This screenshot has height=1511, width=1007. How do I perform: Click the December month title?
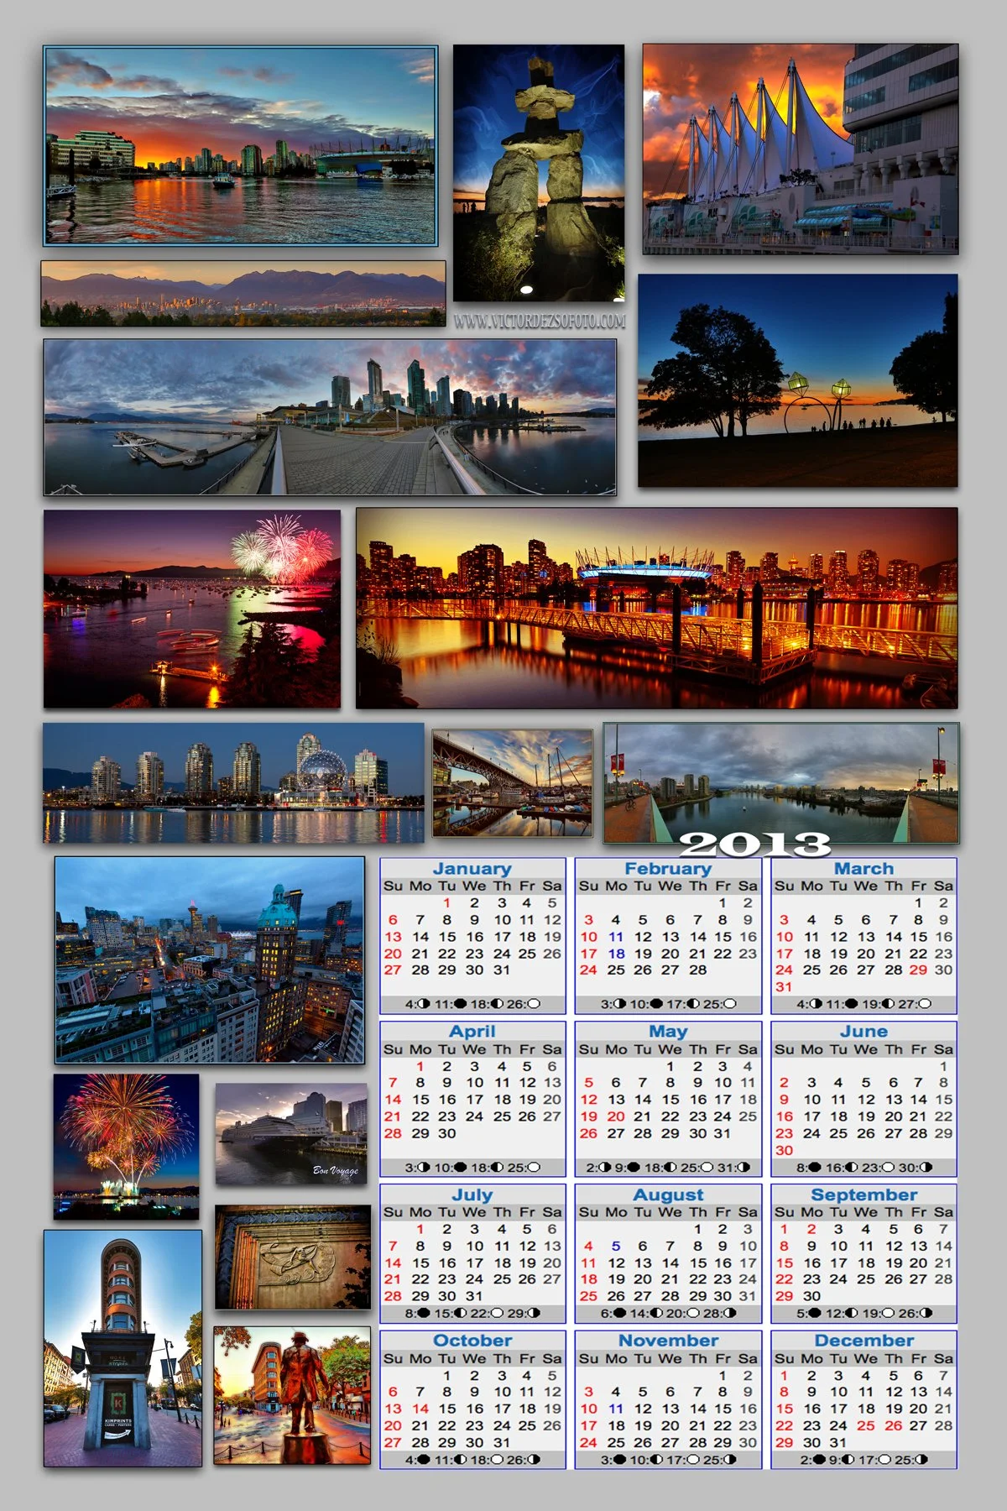tap(864, 1341)
